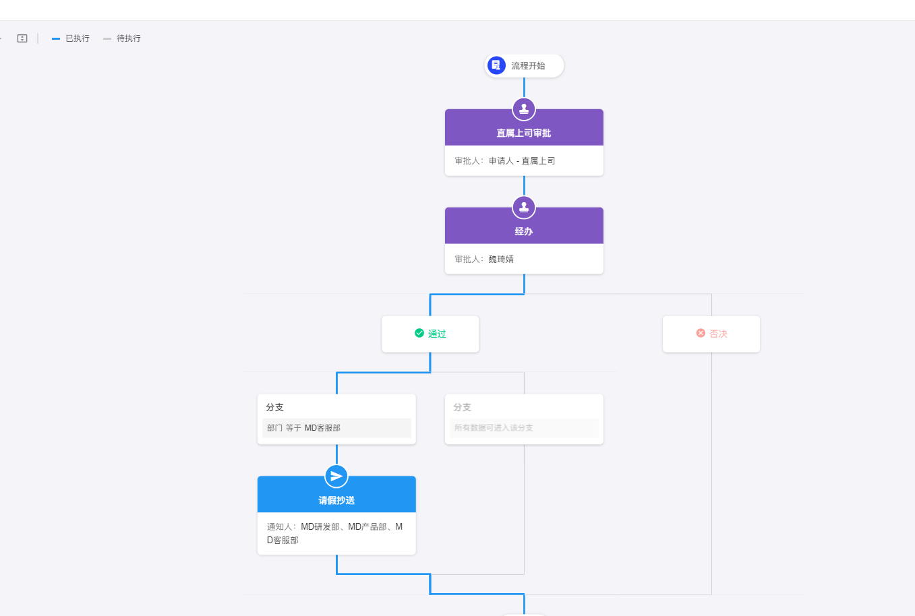Click the stamp icon above 经办

[x=524, y=208]
